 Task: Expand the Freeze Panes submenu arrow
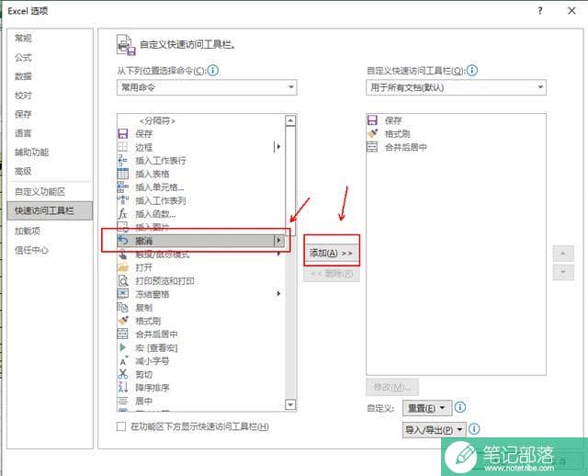point(278,294)
